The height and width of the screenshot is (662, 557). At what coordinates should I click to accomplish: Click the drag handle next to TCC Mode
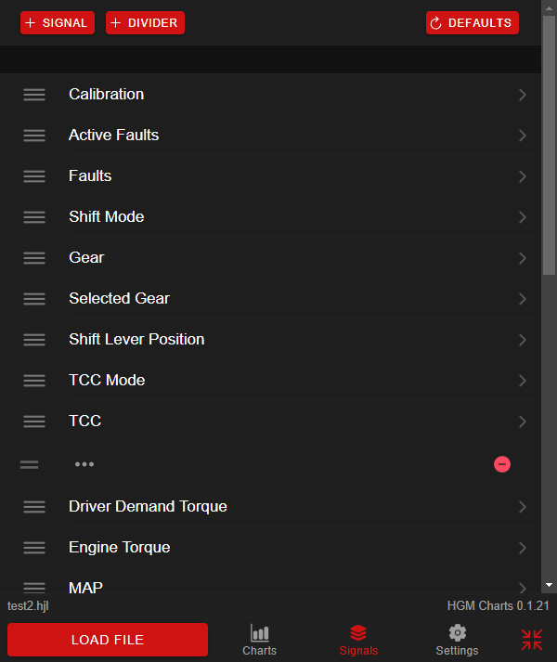(x=34, y=381)
